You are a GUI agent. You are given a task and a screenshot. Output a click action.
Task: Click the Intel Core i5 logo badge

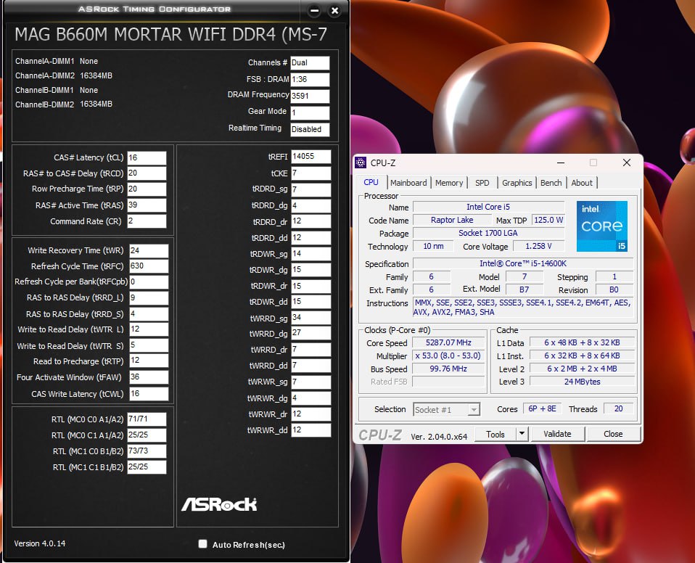coord(602,226)
